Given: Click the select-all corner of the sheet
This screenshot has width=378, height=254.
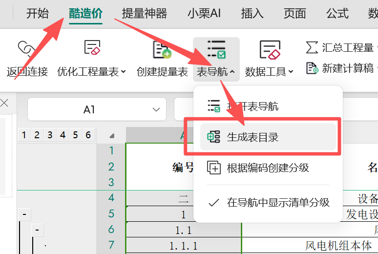Looking at the screenshot, I should [112, 135].
